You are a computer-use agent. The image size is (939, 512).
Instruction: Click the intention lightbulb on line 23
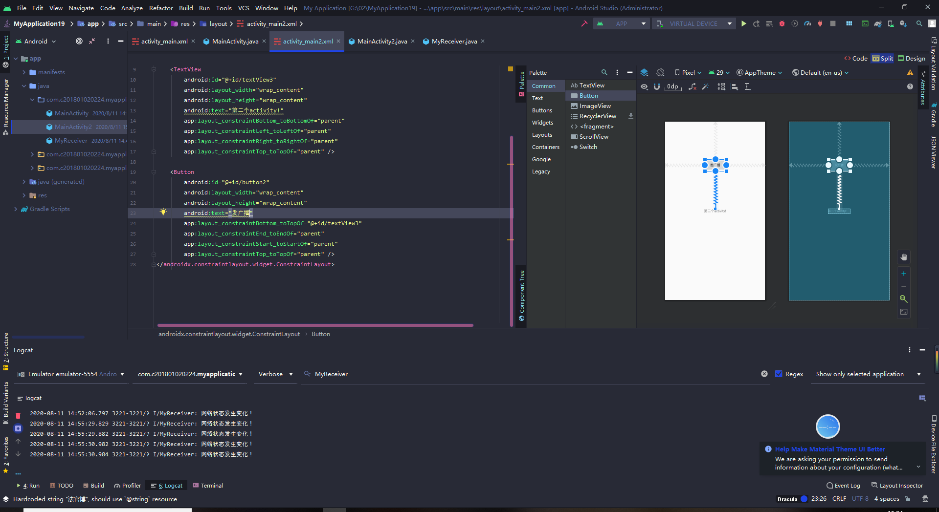[163, 212]
